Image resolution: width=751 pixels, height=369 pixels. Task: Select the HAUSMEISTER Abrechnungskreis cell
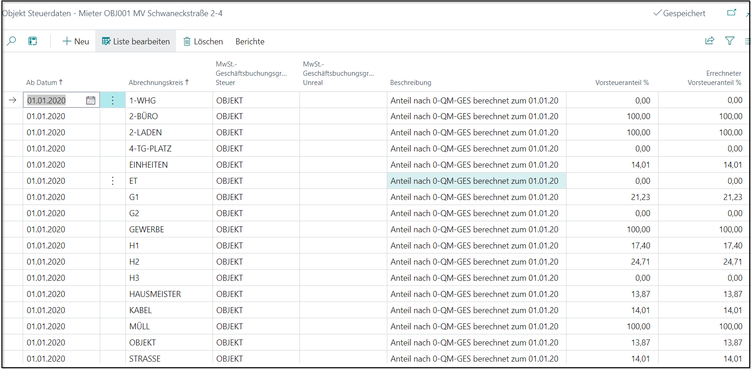[155, 294]
